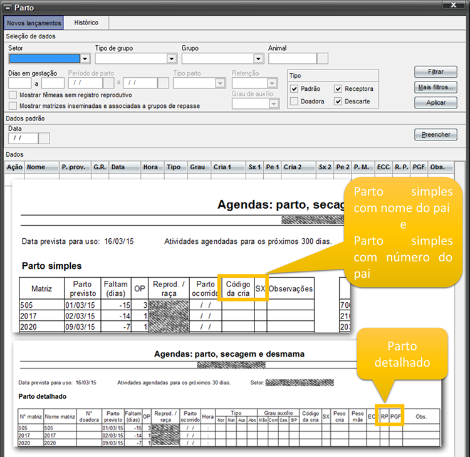Expand the Grau de auxílio dropdown
470x457 pixels.
[273, 104]
